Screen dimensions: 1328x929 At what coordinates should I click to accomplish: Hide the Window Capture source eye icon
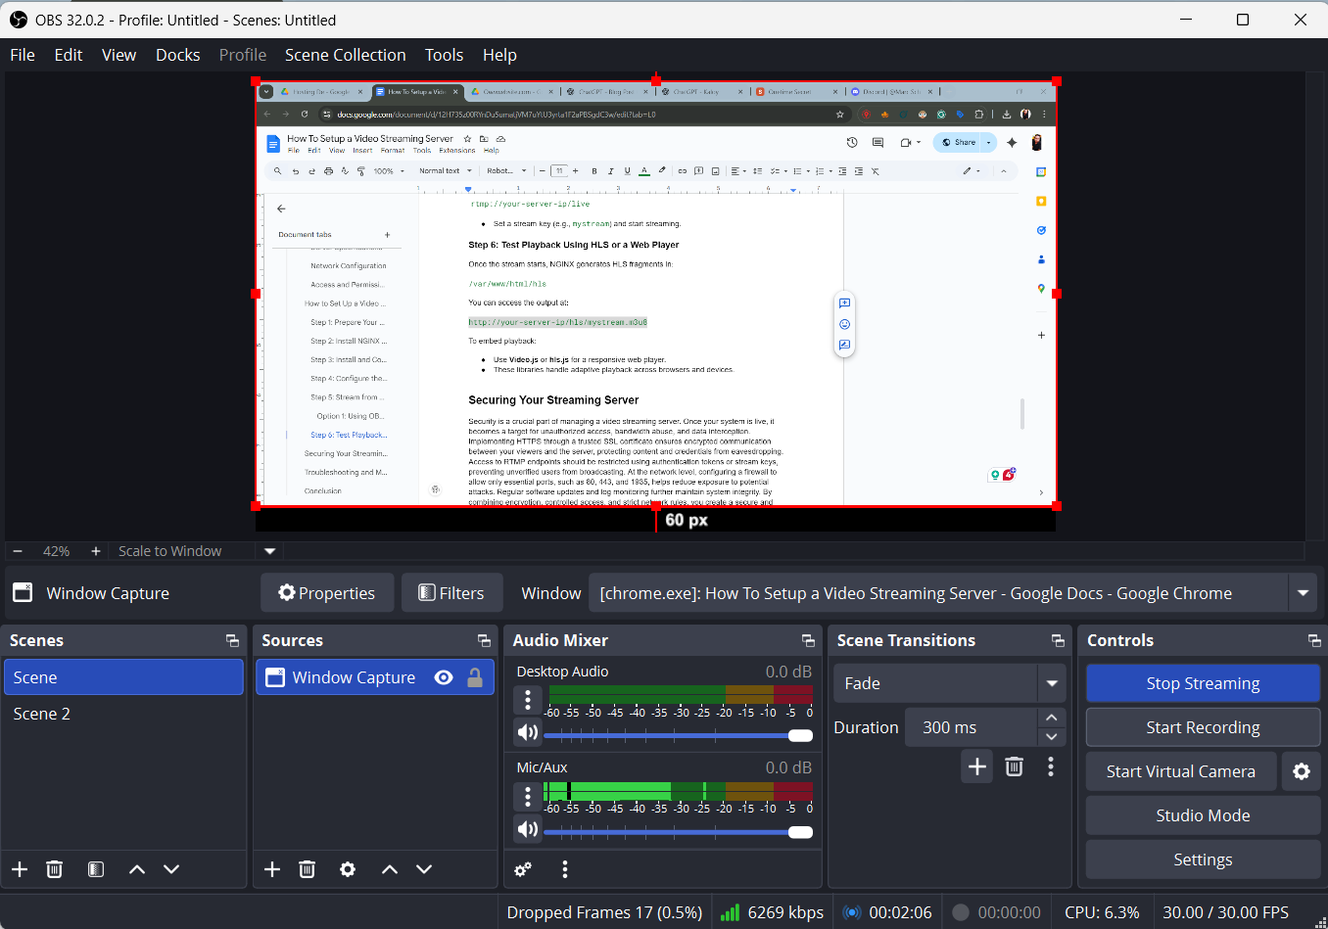444,677
